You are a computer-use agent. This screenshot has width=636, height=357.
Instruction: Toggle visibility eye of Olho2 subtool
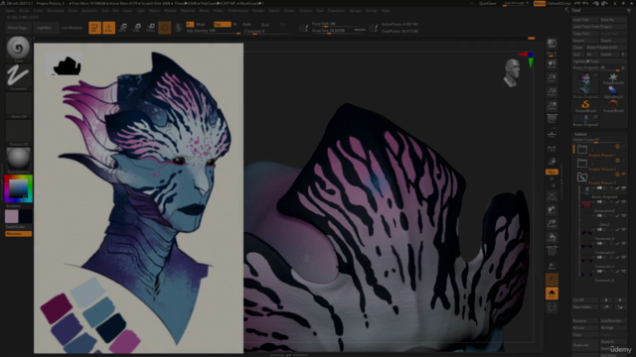pyautogui.click(x=624, y=216)
